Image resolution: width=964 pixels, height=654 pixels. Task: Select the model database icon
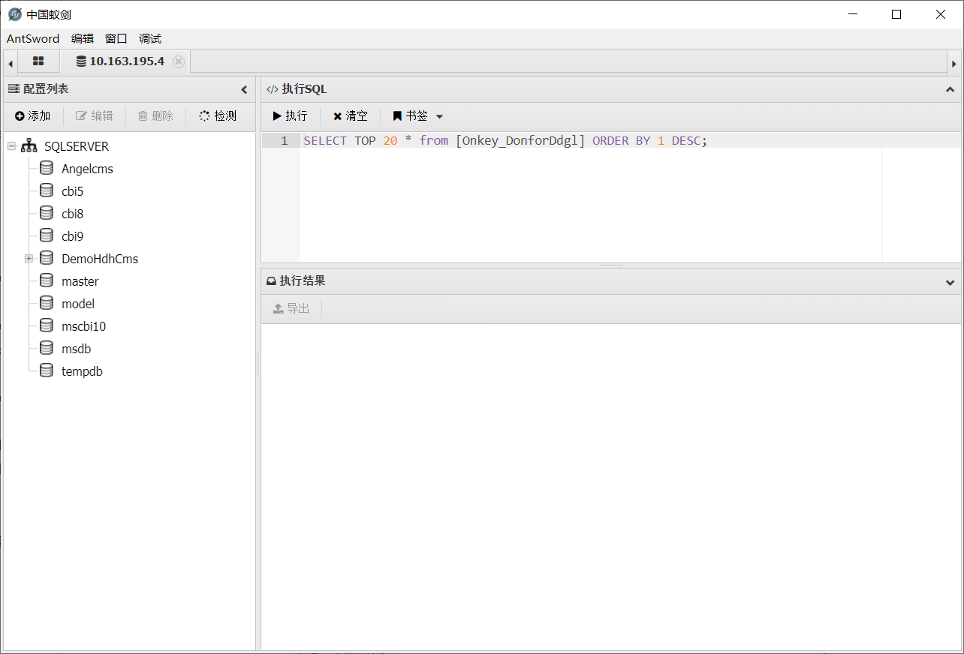[x=47, y=304]
